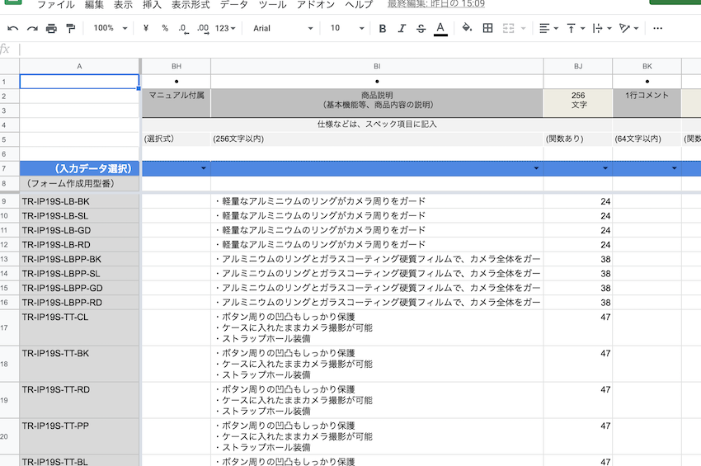The image size is (701, 466).
Task: Click the undo arrow icon
Action: pyautogui.click(x=13, y=29)
